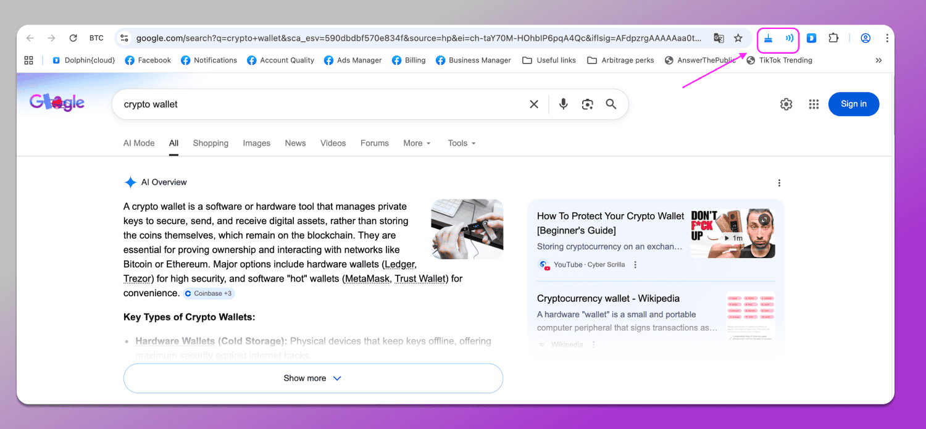Open the Billing bookmark

point(409,60)
